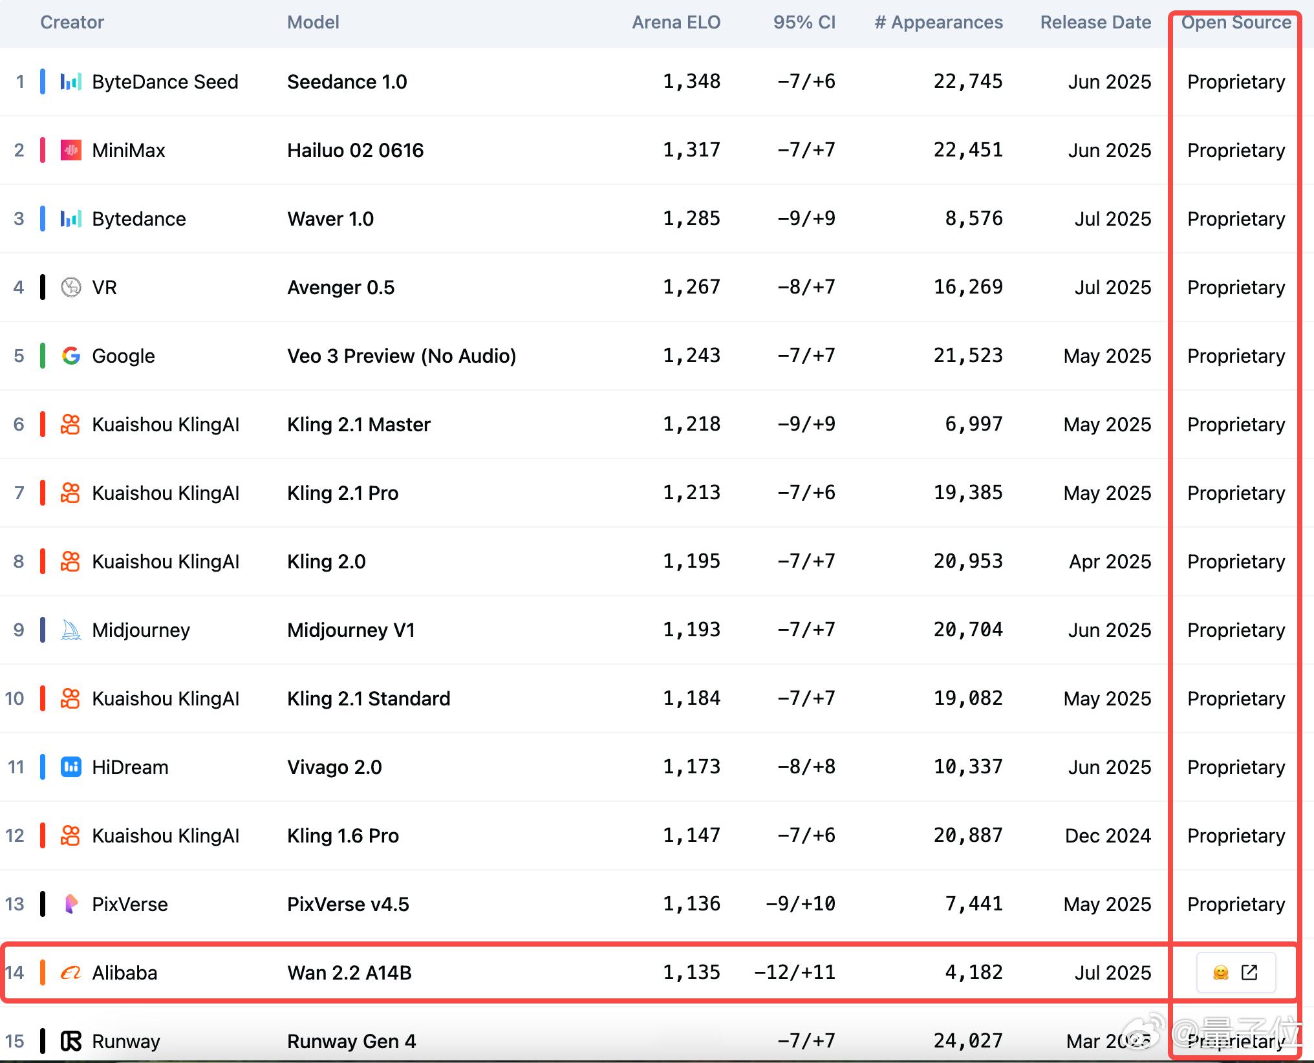Select Wan 2.2 A14B model name
Viewport: 1314px width, 1063px height.
click(x=349, y=973)
